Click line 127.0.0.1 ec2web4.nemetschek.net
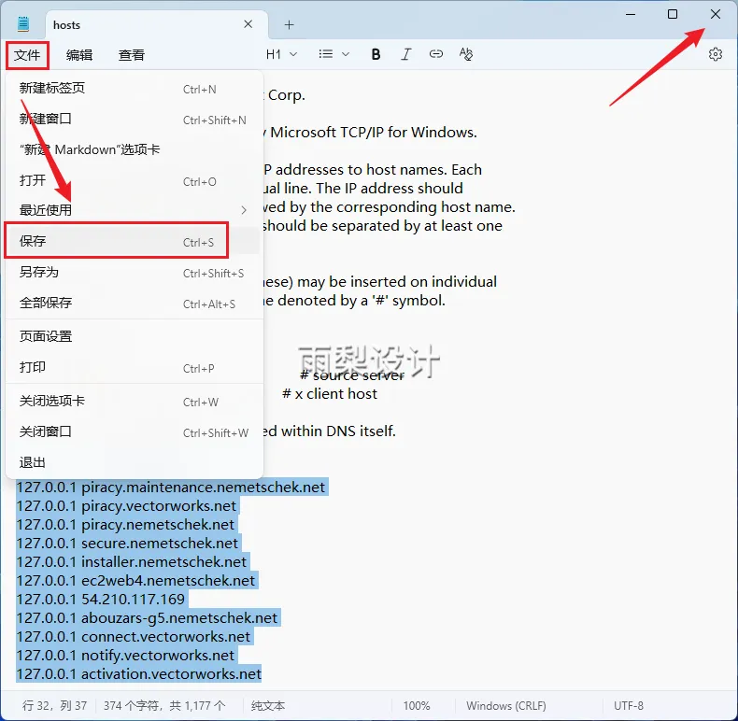Screen dimensions: 738x721 click(135, 580)
